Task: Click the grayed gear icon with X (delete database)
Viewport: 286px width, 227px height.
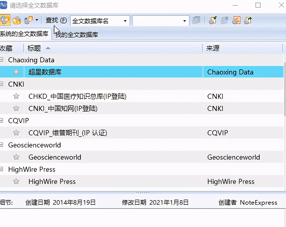Action: point(225,20)
